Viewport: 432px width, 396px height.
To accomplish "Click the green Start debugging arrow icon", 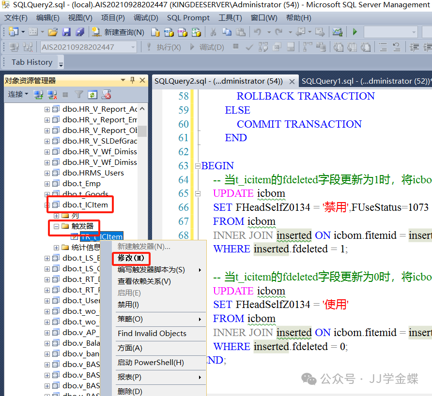I will click(355, 32).
